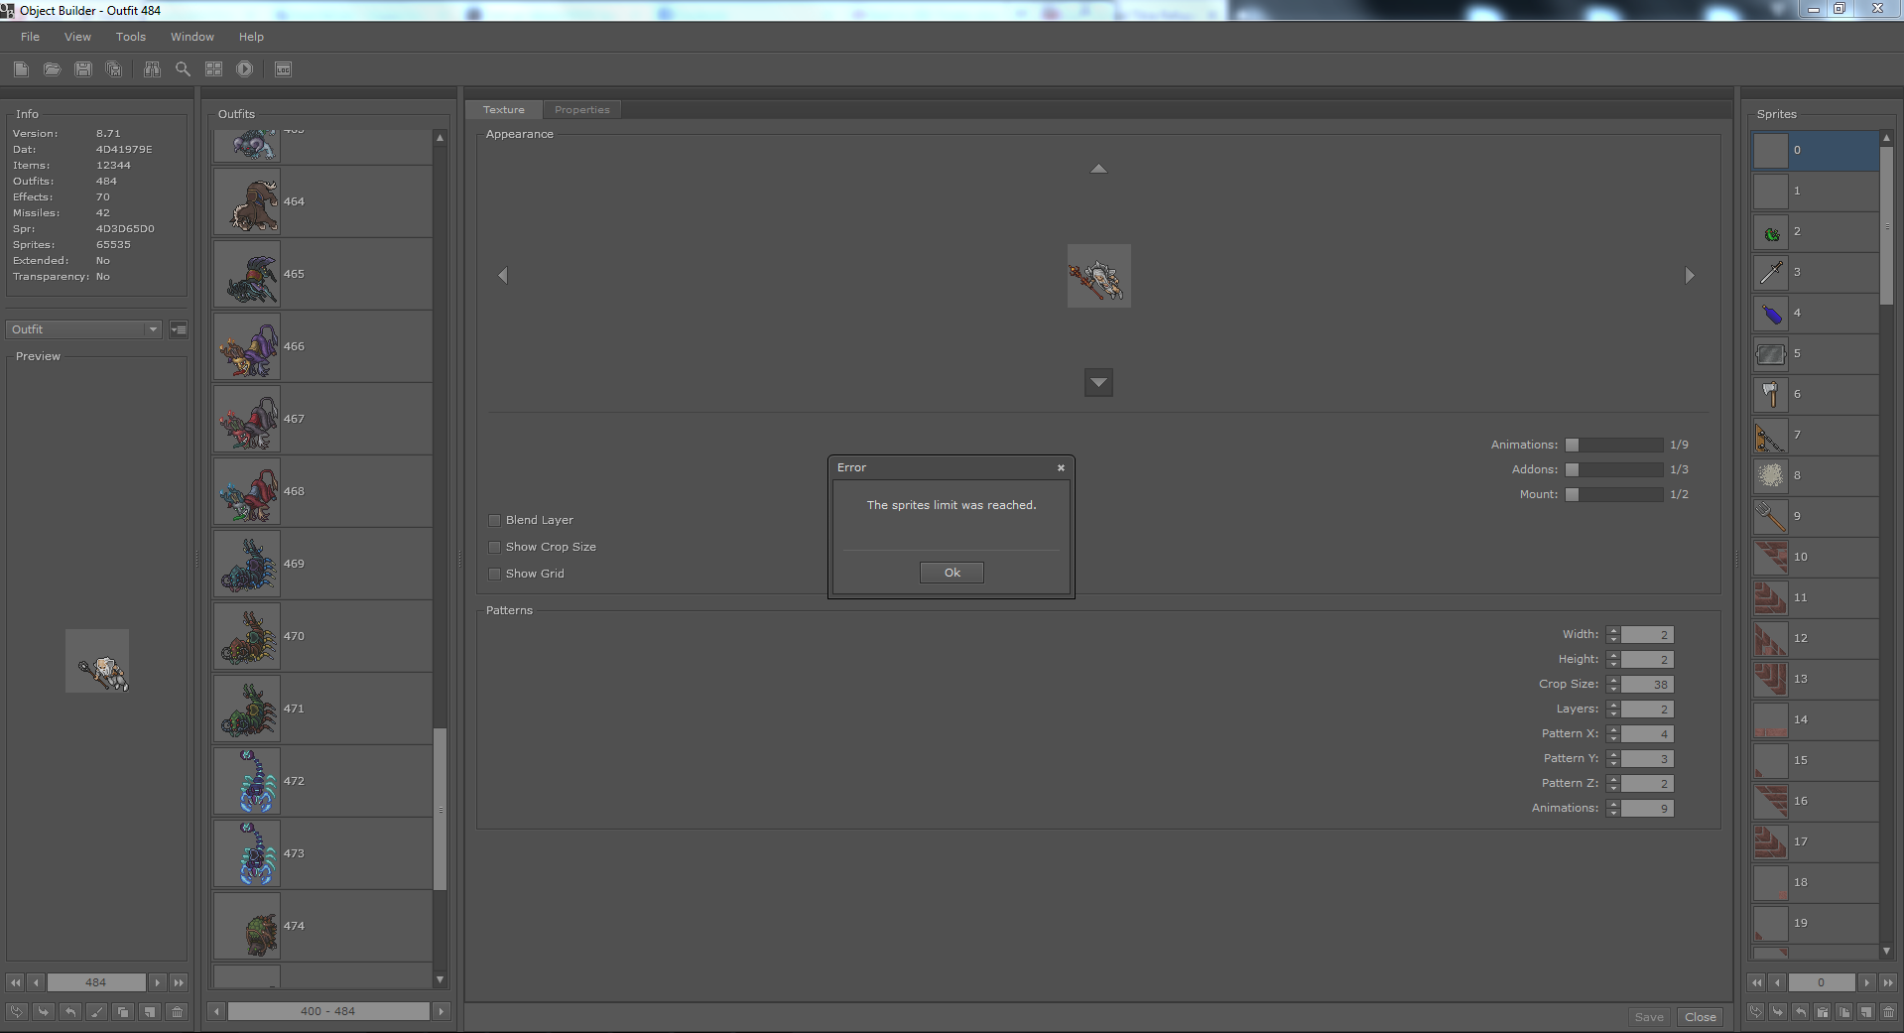Click the down arrow button under appearance sprite
The height and width of the screenshot is (1033, 1904).
pos(1098,383)
